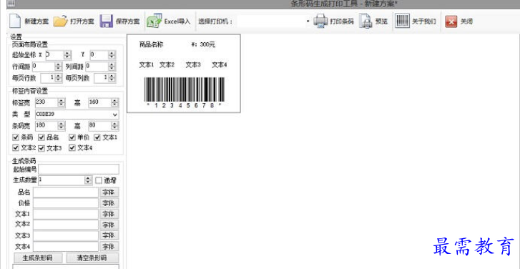Click the ¥: 300元 price in preview
The height and width of the screenshot is (269, 520).
[203, 45]
